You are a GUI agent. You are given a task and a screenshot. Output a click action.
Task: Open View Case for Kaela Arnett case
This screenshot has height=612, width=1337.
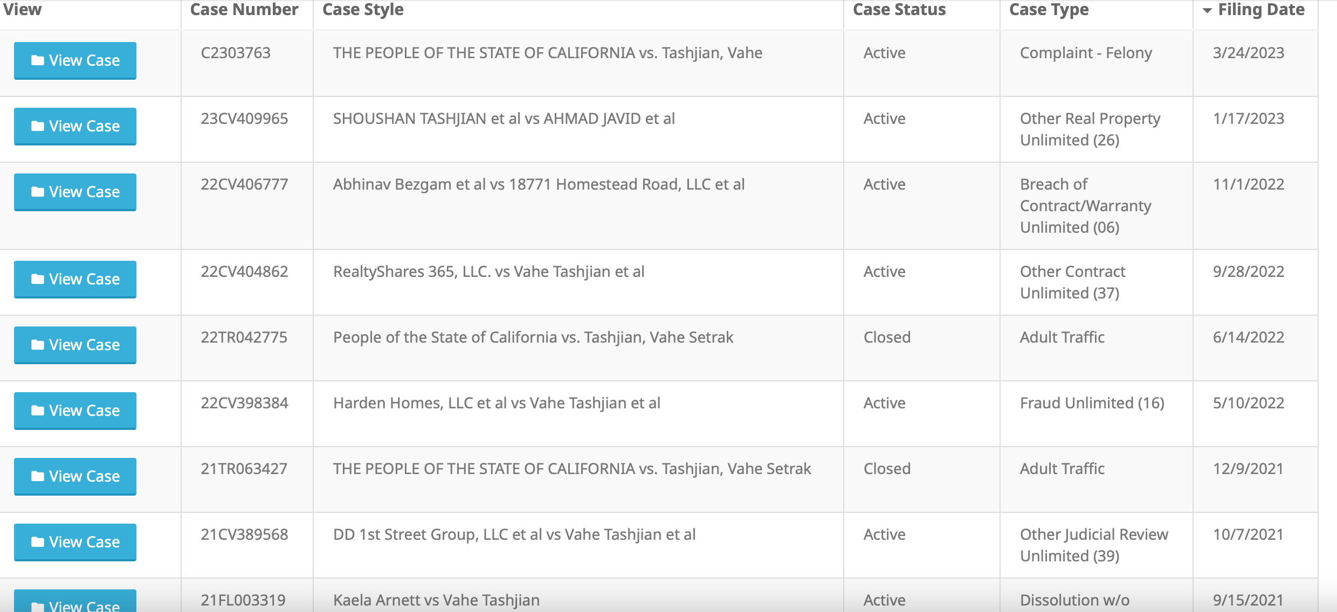pos(75,601)
